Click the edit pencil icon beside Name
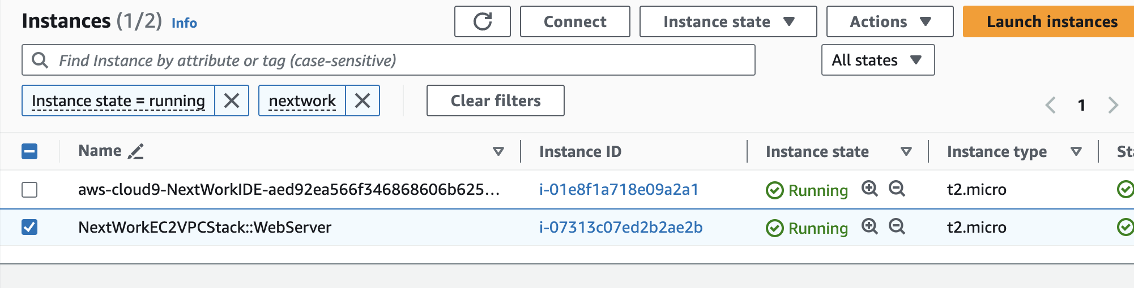 pyautogui.click(x=136, y=151)
